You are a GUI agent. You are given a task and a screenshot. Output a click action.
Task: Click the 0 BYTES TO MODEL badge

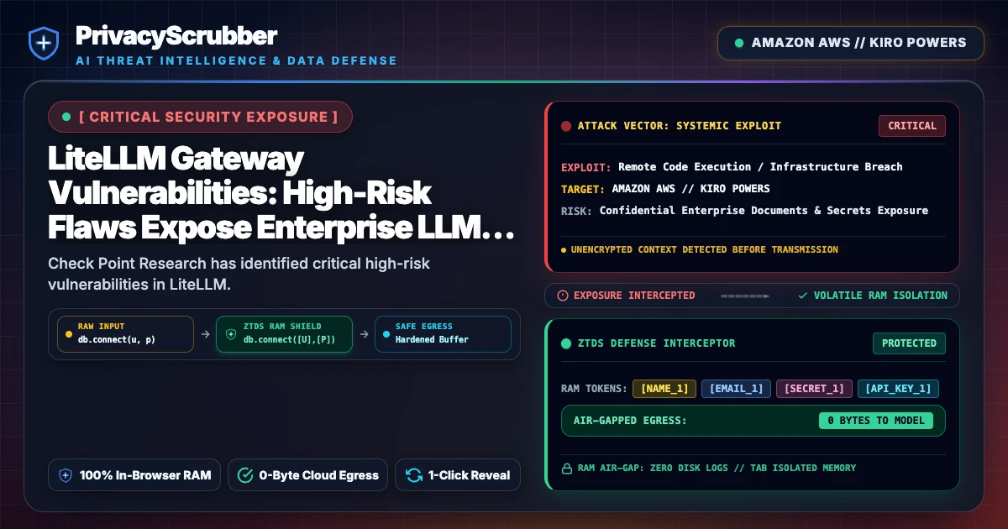pos(876,421)
